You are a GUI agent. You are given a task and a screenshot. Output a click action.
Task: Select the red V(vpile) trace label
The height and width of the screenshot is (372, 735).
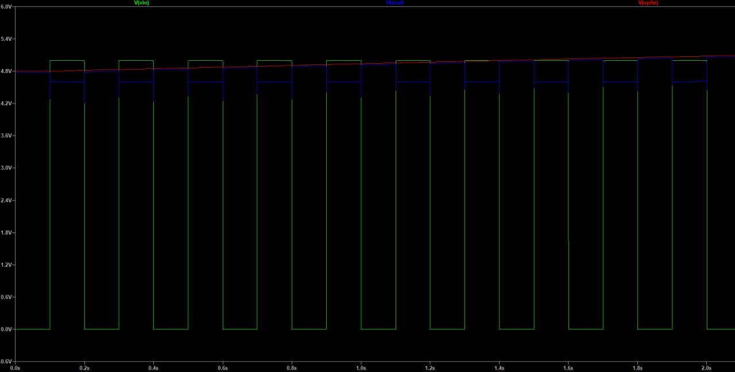point(648,3)
